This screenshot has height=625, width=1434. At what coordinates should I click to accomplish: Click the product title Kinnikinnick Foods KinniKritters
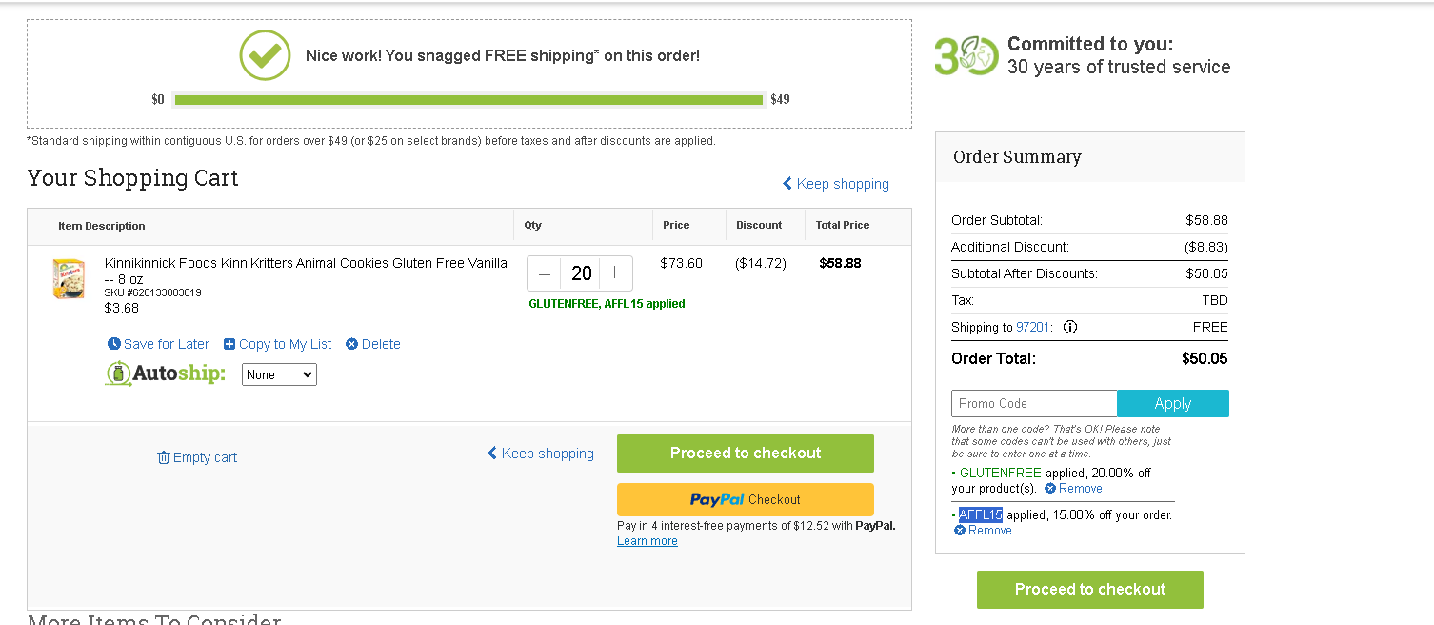pyautogui.click(x=306, y=271)
